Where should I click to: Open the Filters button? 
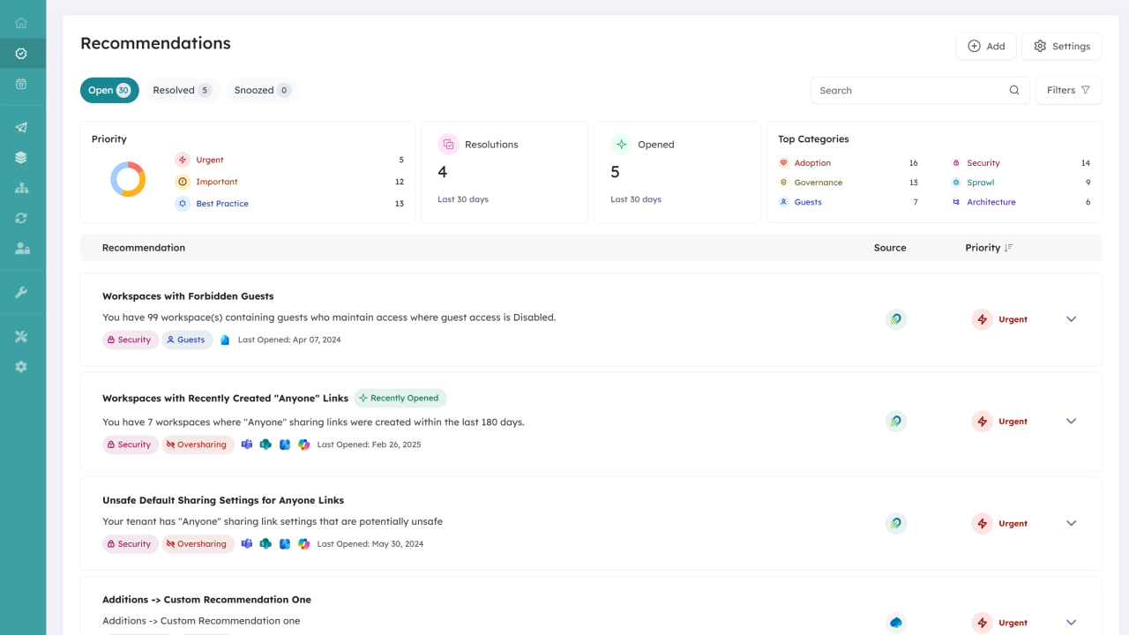[x=1068, y=90]
